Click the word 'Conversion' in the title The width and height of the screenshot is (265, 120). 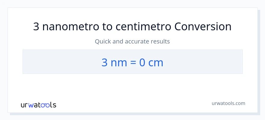click(203, 27)
